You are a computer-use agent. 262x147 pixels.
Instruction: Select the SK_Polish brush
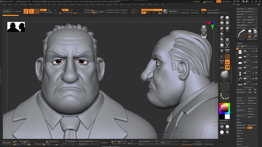pyautogui.click(x=222, y=35)
